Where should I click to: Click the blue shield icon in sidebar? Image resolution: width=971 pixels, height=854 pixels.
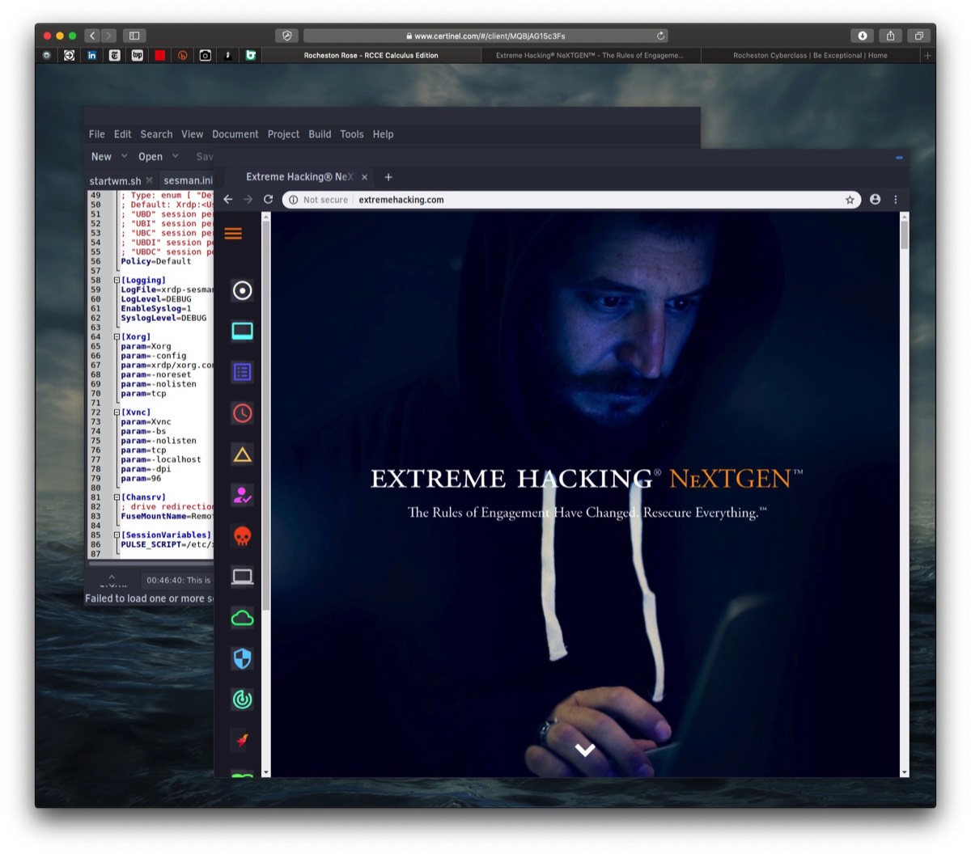242,658
